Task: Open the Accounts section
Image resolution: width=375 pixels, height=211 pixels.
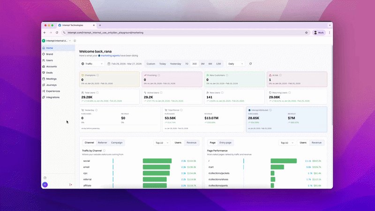Action: click(58, 67)
